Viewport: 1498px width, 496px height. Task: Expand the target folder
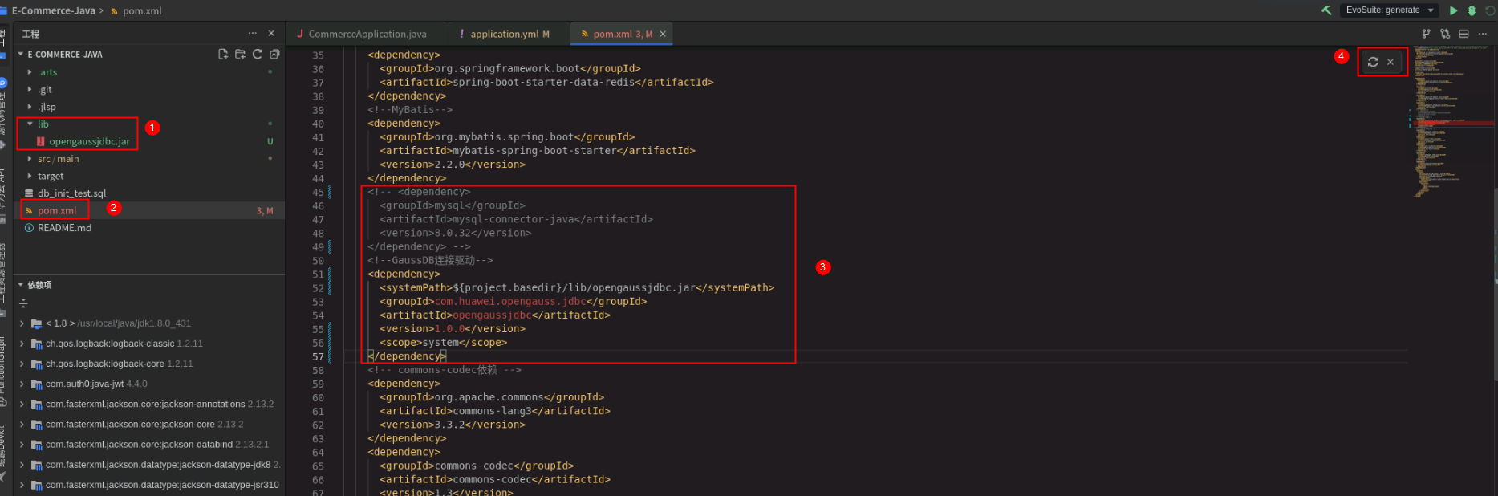click(30, 176)
